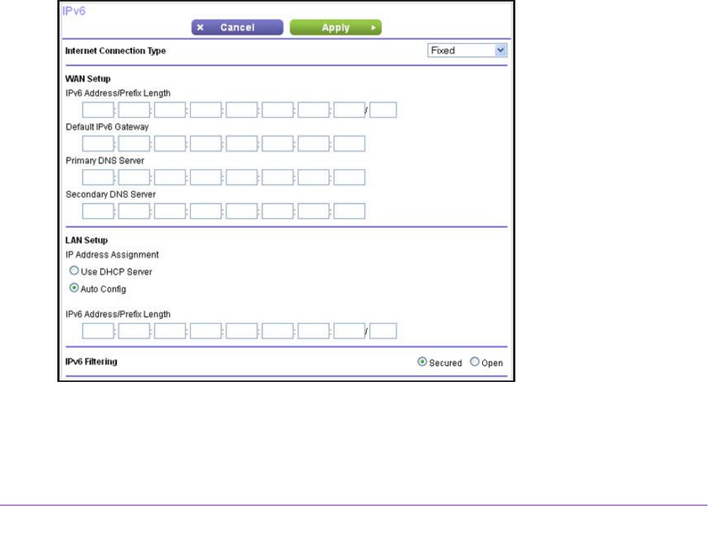Click last field of Default IPv6 Gateway
Screen dimensions: 709x556
pos(350,144)
